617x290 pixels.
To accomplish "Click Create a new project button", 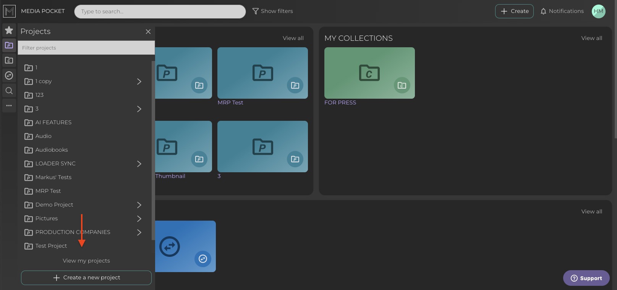I will 86,278.
